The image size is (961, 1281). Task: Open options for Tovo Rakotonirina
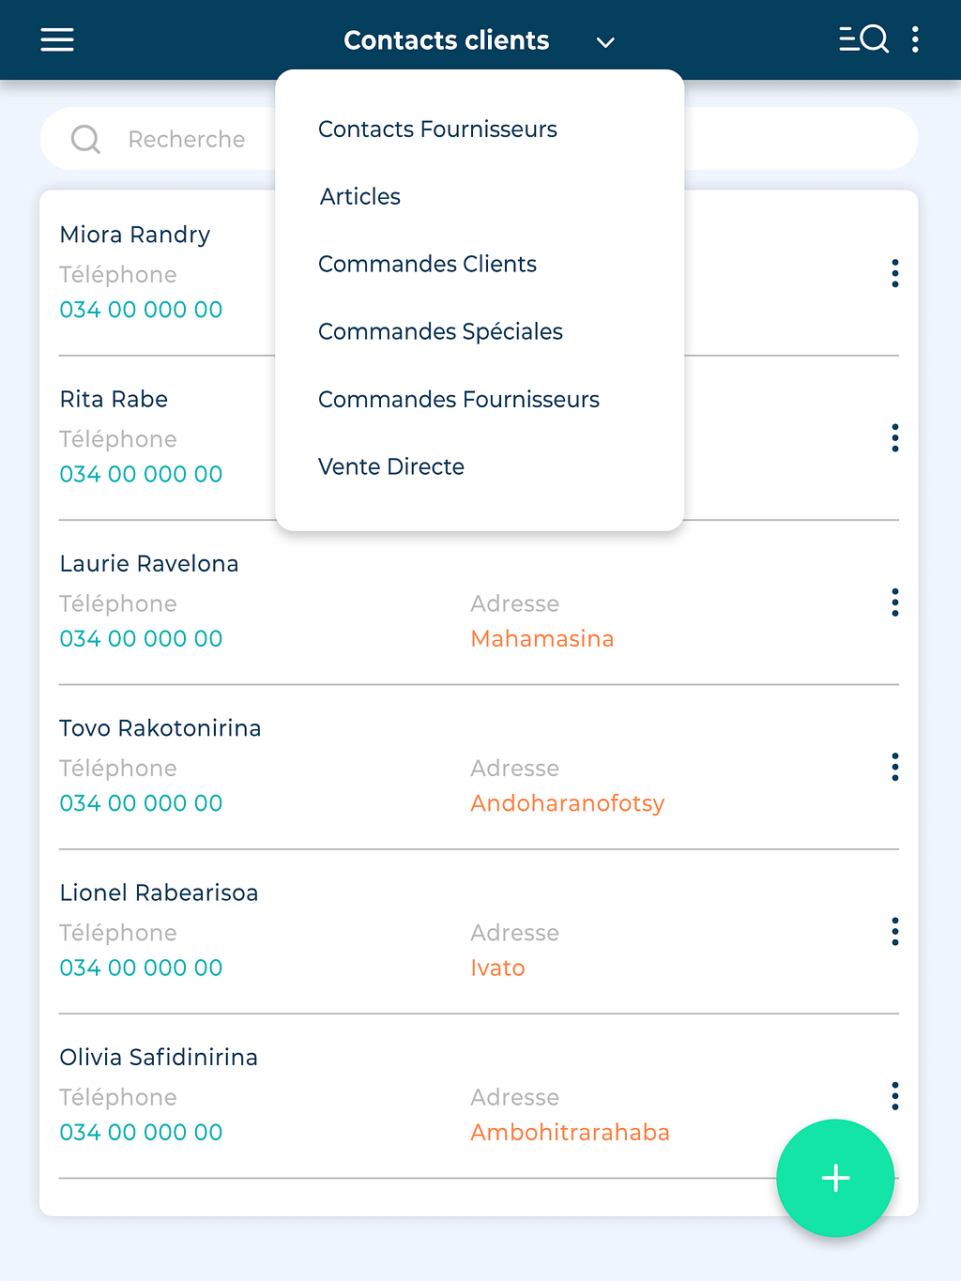tap(895, 767)
